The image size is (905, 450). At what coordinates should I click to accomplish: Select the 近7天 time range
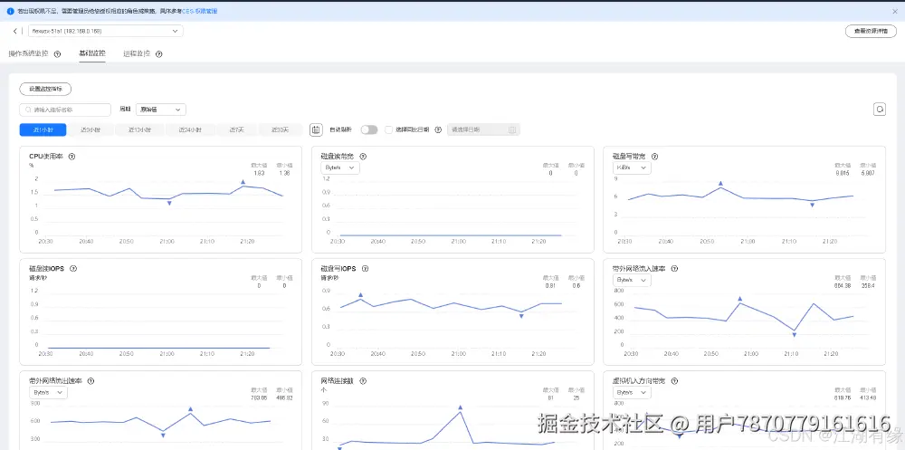coord(236,130)
